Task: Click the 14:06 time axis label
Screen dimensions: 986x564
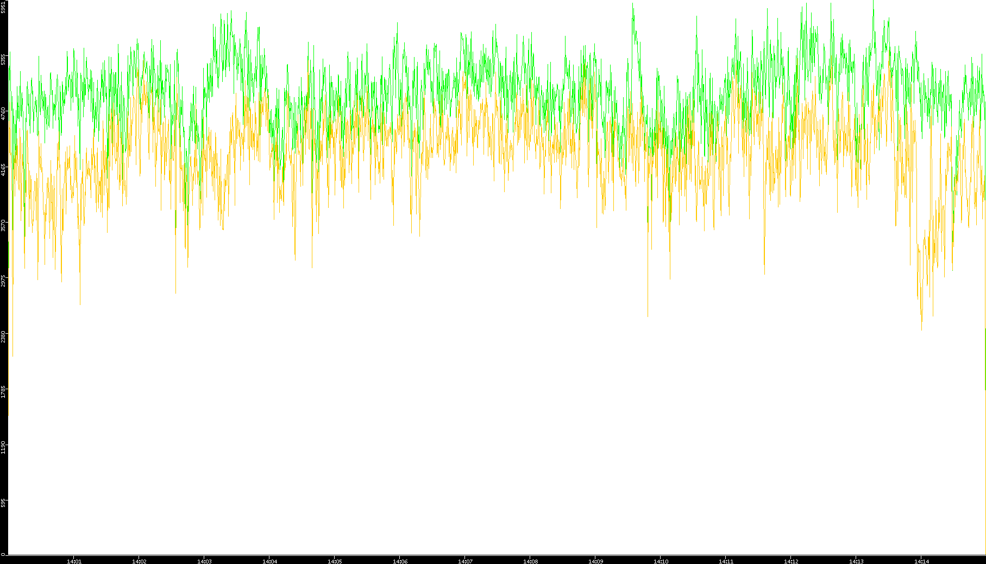Action: pos(400,561)
